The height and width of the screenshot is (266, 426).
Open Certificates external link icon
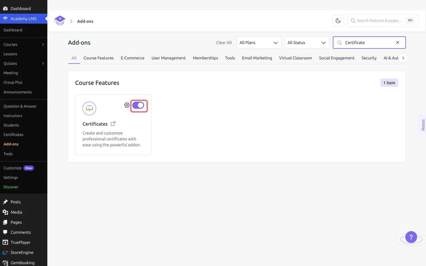[x=113, y=124]
